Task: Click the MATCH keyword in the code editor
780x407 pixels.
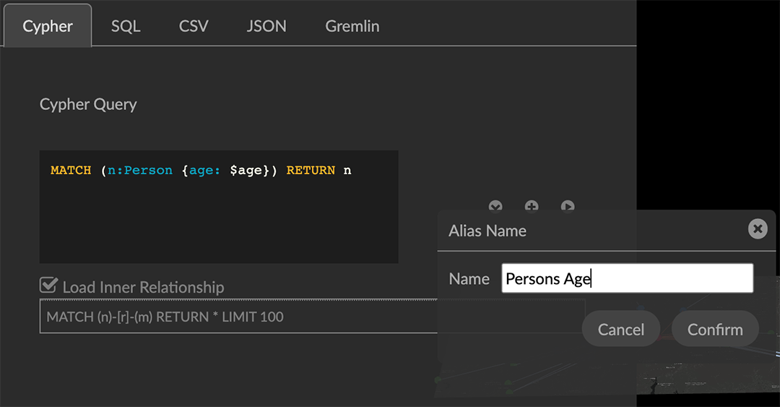Action: (x=71, y=171)
